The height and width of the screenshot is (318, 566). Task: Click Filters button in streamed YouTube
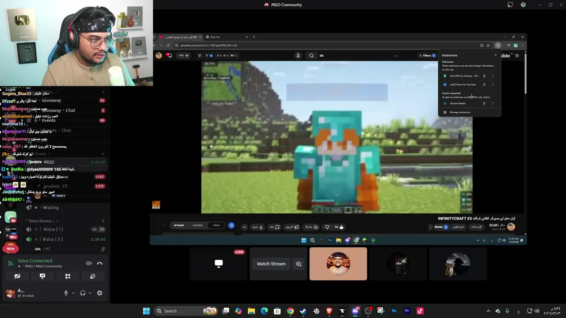coord(427,56)
